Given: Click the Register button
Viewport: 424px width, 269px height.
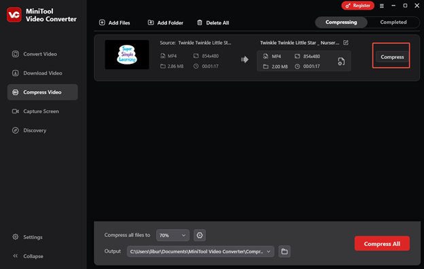Looking at the screenshot, I should [x=357, y=5].
